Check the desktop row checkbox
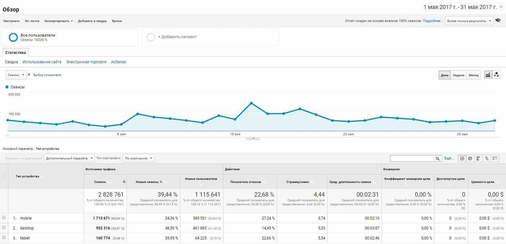 pyautogui.click(x=4, y=228)
